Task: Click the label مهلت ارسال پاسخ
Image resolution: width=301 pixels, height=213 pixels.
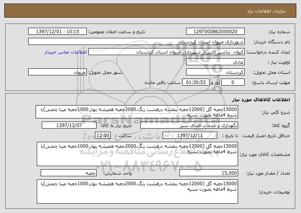Action: point(271,82)
